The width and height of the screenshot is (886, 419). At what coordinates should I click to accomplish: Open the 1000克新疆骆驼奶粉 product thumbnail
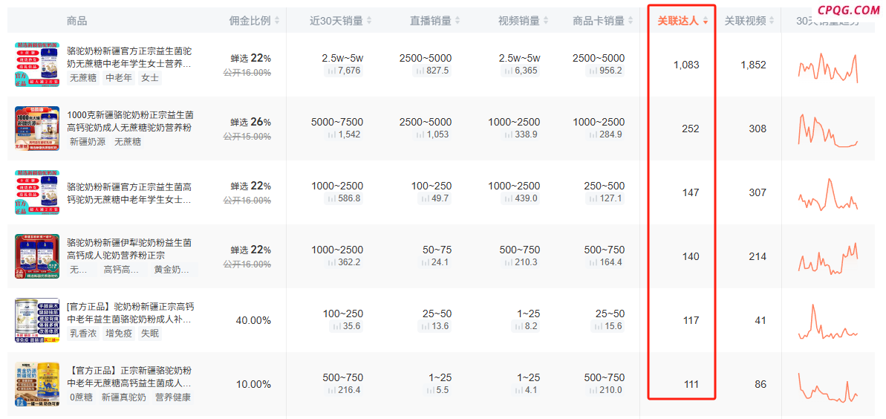pyautogui.click(x=36, y=129)
